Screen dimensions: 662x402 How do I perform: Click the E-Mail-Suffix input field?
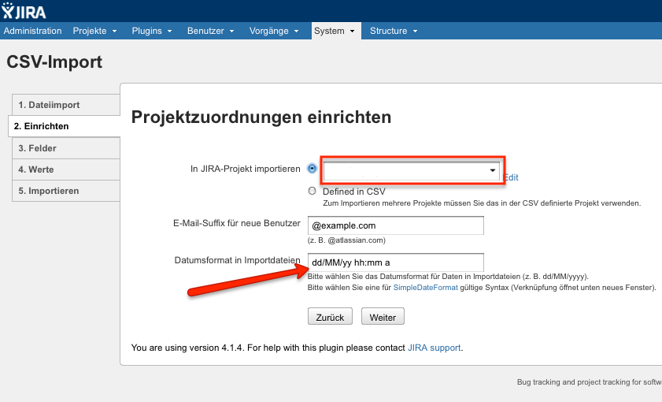point(396,225)
